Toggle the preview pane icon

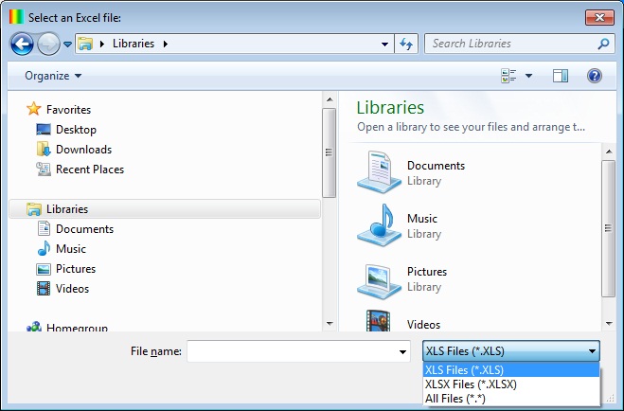coord(560,76)
